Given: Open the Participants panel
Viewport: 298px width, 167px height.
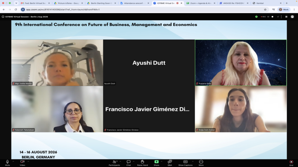Looking at the screenshot, I should point(114,163).
